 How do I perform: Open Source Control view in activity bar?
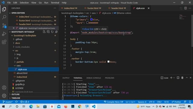(x=4, y=25)
